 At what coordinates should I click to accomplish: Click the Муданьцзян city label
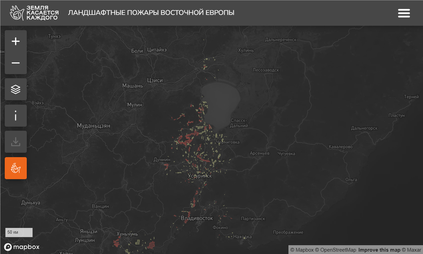coord(94,126)
